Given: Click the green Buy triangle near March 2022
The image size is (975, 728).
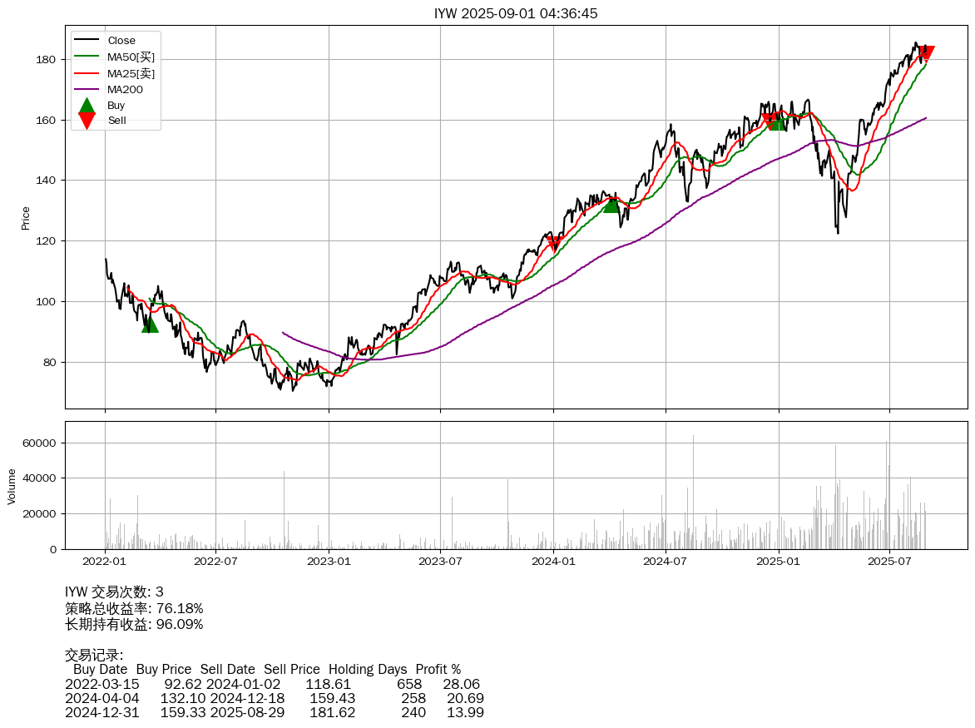Looking at the screenshot, I should (150, 324).
